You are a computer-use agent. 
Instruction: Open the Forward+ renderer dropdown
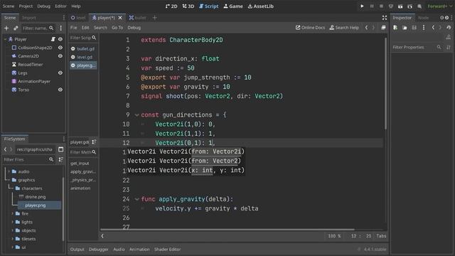click(x=439, y=6)
